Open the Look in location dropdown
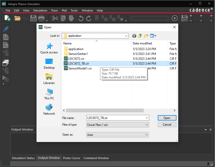215x167 pixels. pos(127,36)
